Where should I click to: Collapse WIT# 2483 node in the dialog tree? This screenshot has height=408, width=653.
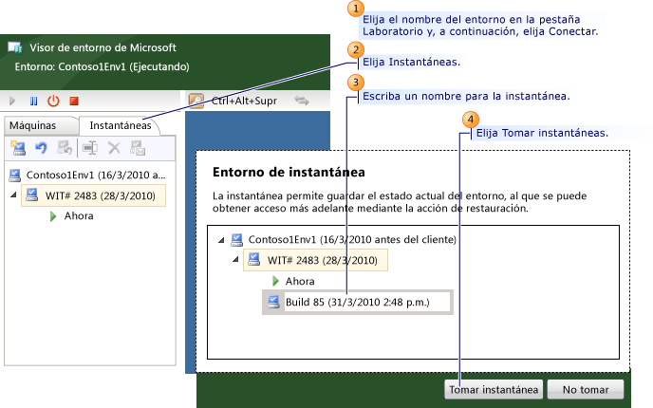pyautogui.click(x=235, y=259)
